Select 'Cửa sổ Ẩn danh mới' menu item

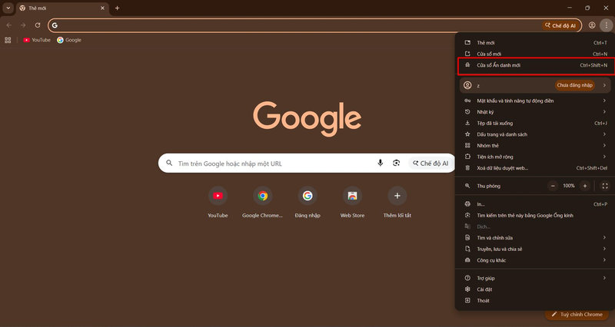click(x=535, y=65)
